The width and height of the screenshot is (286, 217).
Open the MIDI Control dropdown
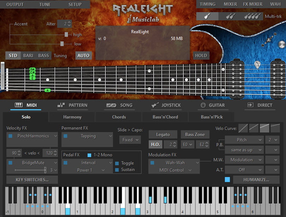pos(175,170)
